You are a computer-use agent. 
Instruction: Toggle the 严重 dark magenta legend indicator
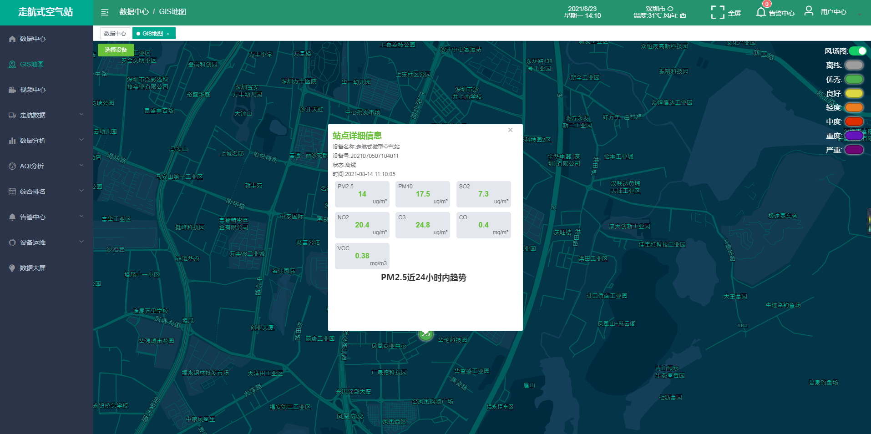[x=854, y=150]
